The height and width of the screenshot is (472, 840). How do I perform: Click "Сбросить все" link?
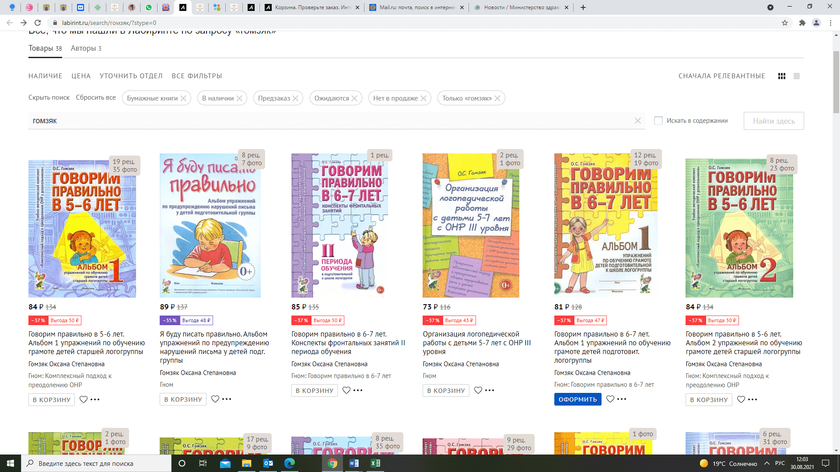(96, 97)
